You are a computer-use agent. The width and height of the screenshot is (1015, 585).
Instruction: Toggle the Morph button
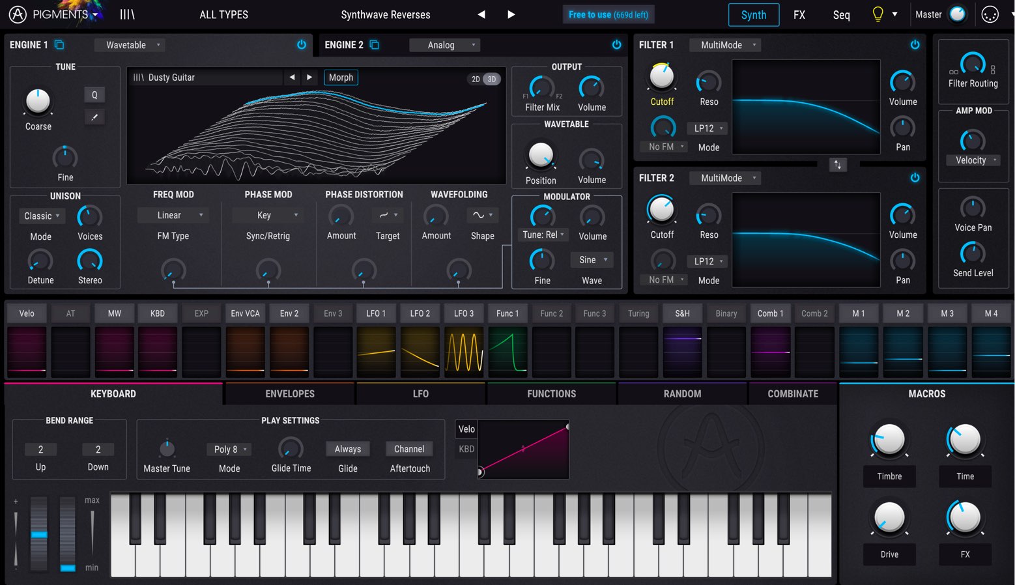(341, 77)
